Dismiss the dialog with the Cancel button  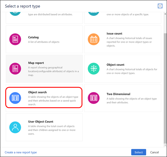click(154, 152)
